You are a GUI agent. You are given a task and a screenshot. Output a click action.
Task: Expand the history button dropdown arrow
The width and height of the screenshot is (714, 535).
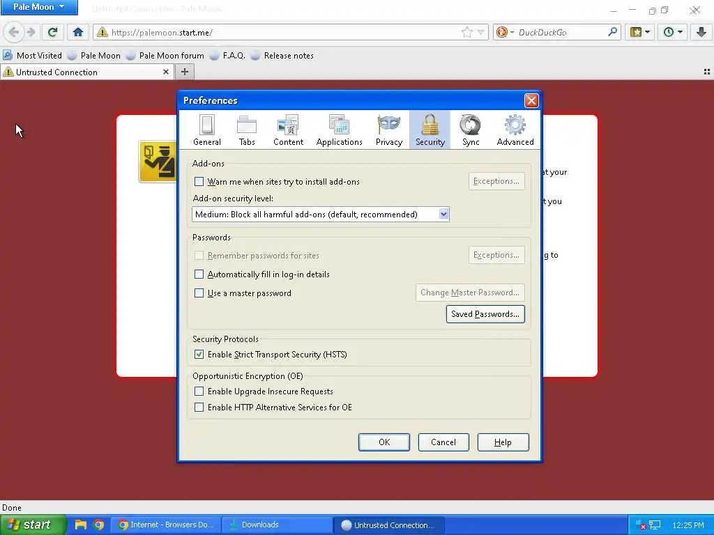[680, 32]
